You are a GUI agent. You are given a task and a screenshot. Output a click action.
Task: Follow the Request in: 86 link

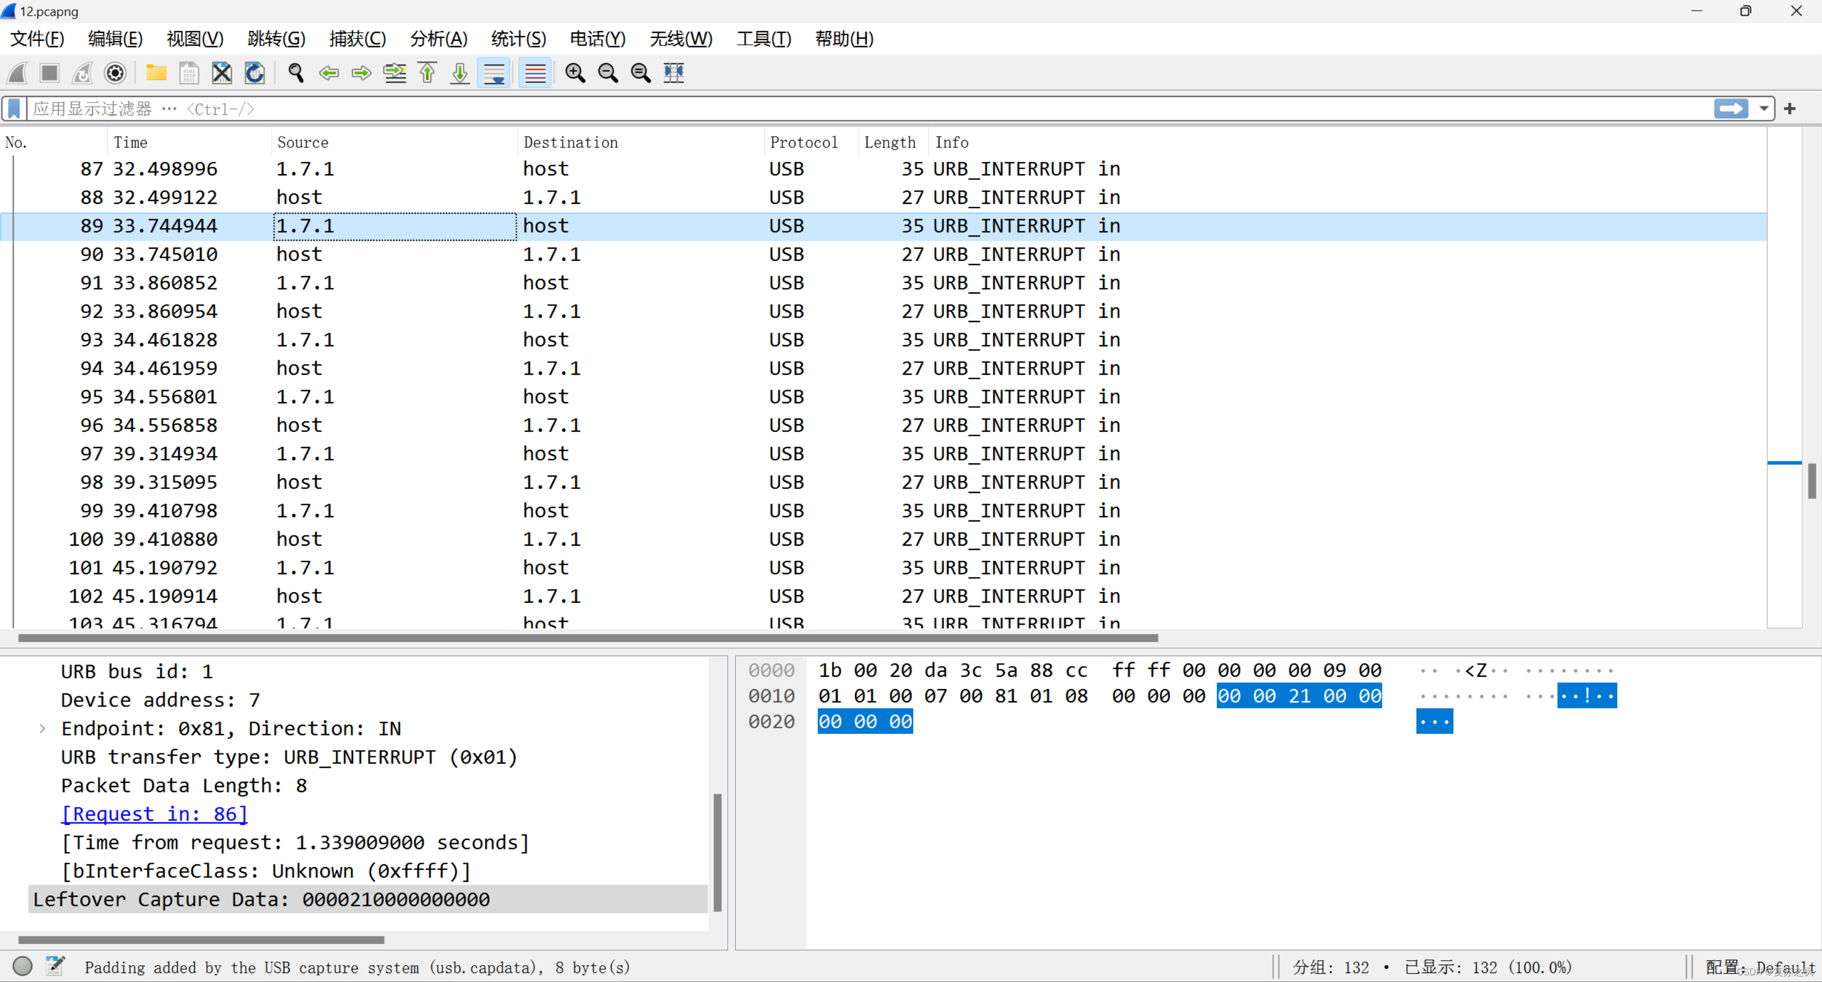[154, 814]
